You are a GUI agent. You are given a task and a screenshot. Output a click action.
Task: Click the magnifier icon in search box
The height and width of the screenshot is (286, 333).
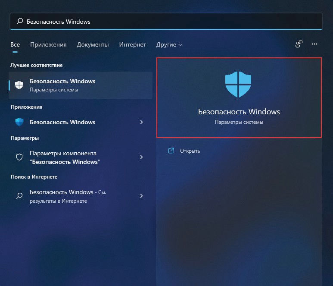click(19, 21)
